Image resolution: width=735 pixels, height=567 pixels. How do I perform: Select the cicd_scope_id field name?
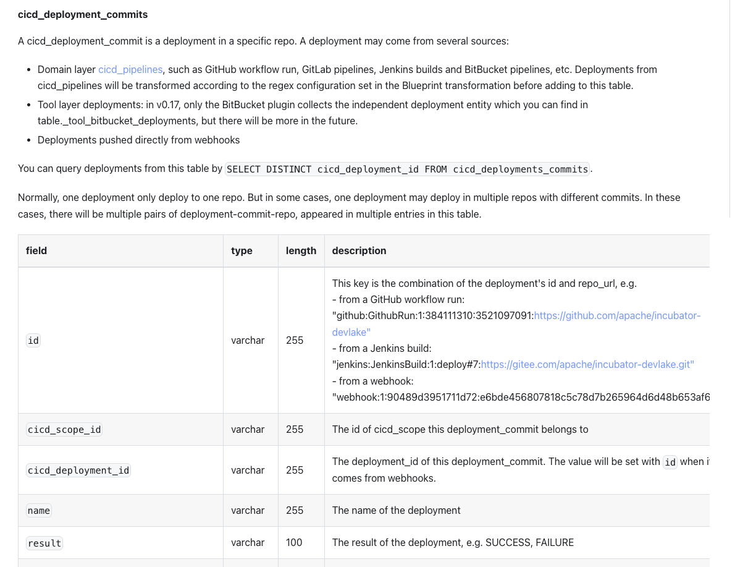click(64, 429)
